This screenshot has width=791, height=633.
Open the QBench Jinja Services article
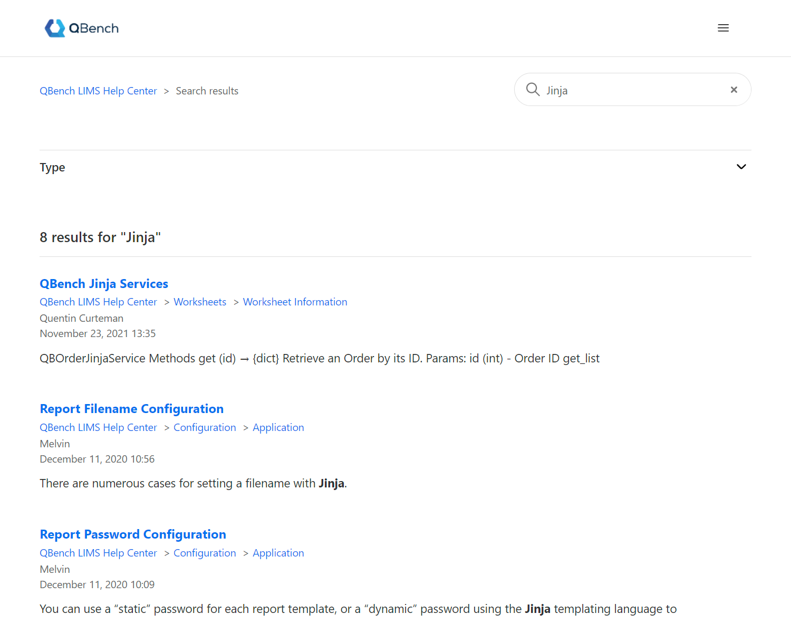(104, 284)
